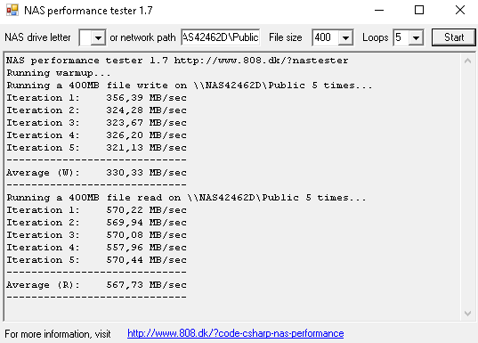Click the empty drive letter box

tap(85, 37)
